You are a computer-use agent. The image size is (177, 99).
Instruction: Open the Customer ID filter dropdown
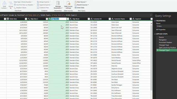[110, 19]
